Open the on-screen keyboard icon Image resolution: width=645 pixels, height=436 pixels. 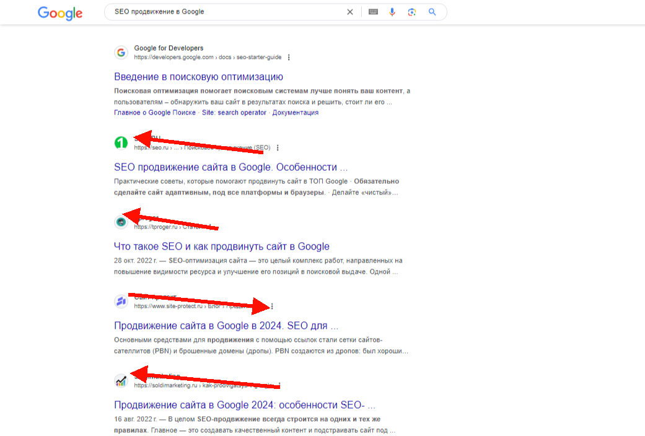pyautogui.click(x=373, y=12)
